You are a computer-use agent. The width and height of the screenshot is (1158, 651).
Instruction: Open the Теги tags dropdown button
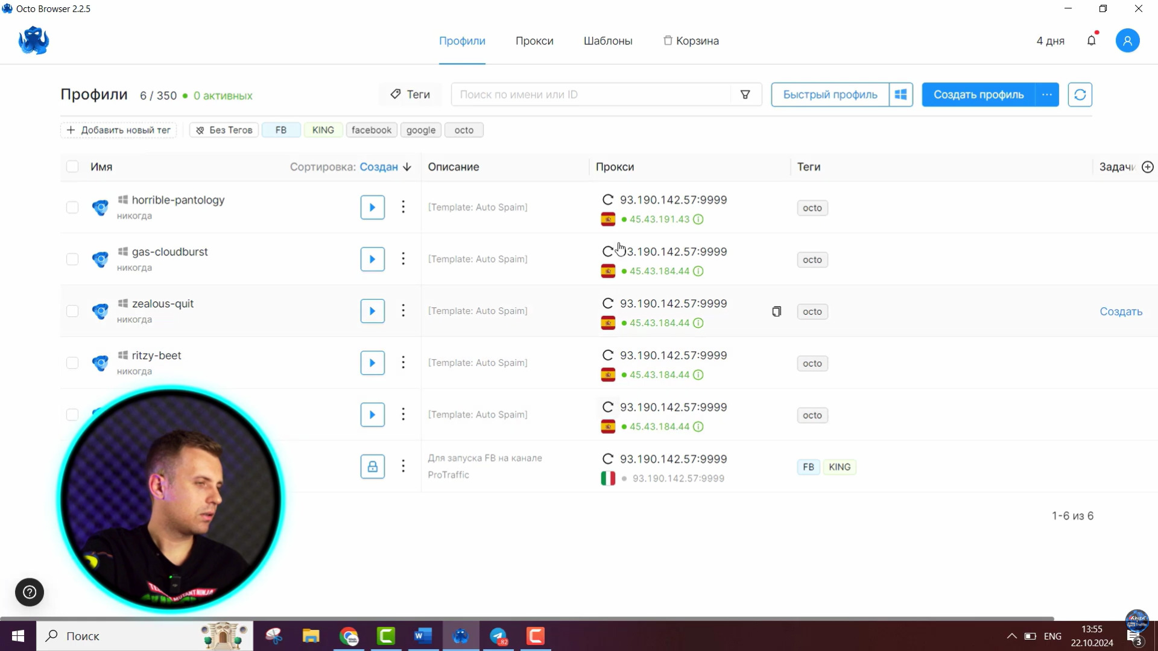[410, 95]
